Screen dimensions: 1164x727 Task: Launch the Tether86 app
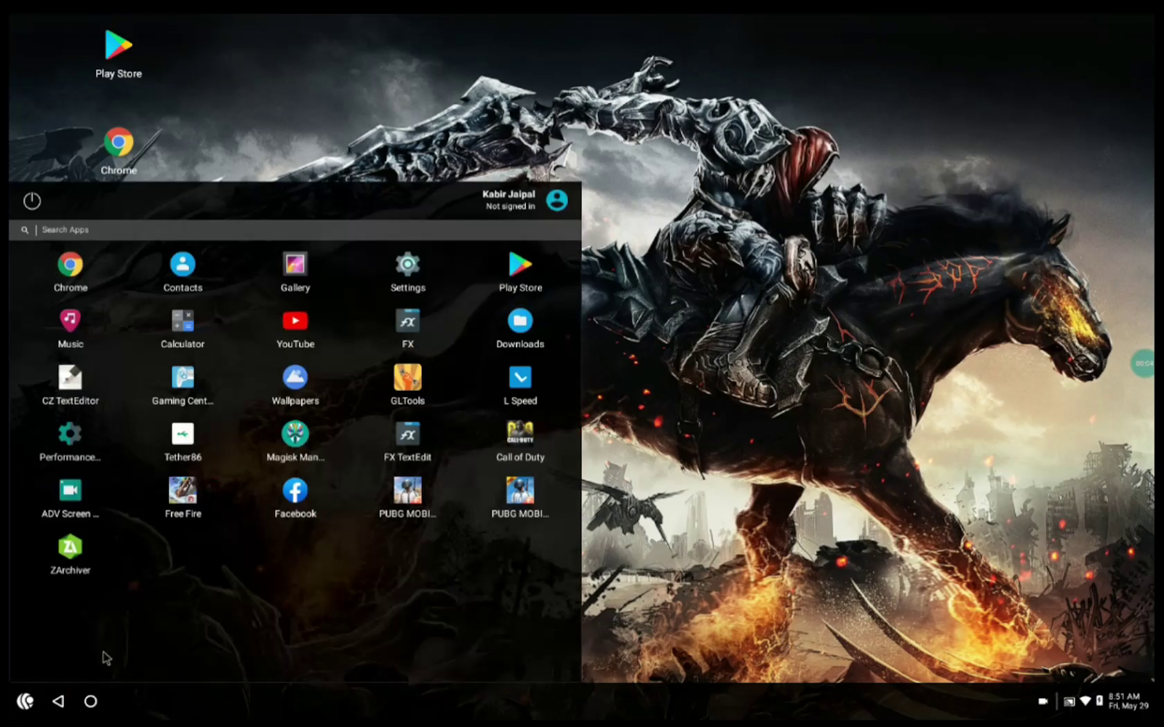pos(183,442)
